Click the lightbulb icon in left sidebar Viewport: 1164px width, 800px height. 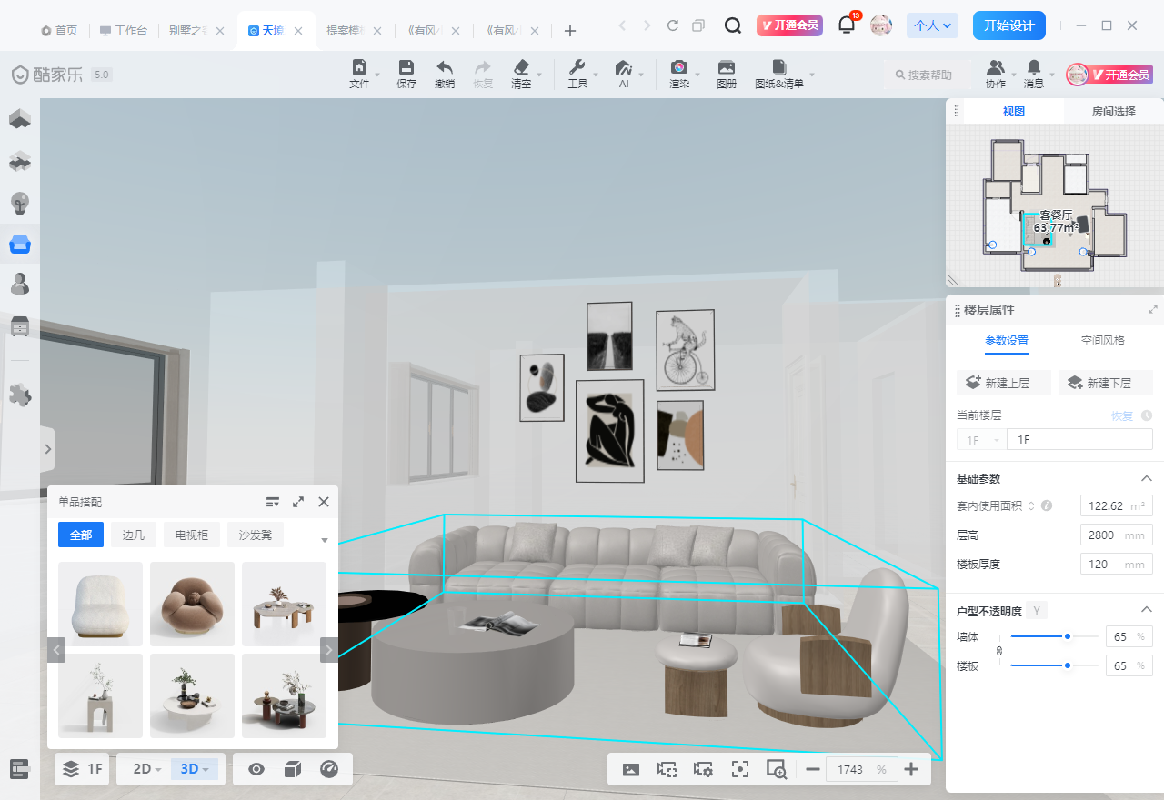[x=20, y=203]
